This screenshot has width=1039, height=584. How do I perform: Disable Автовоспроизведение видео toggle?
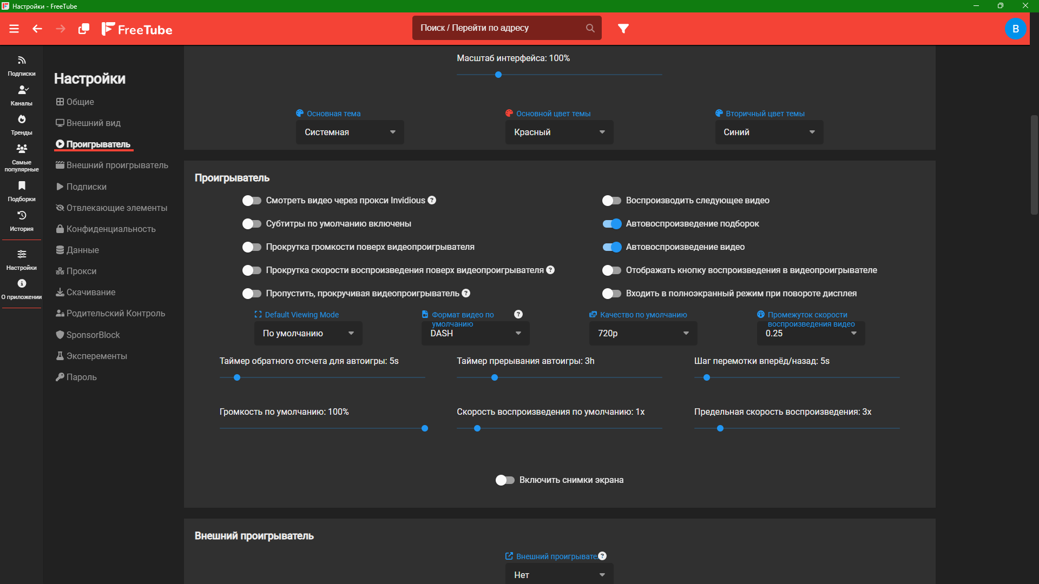pos(612,247)
